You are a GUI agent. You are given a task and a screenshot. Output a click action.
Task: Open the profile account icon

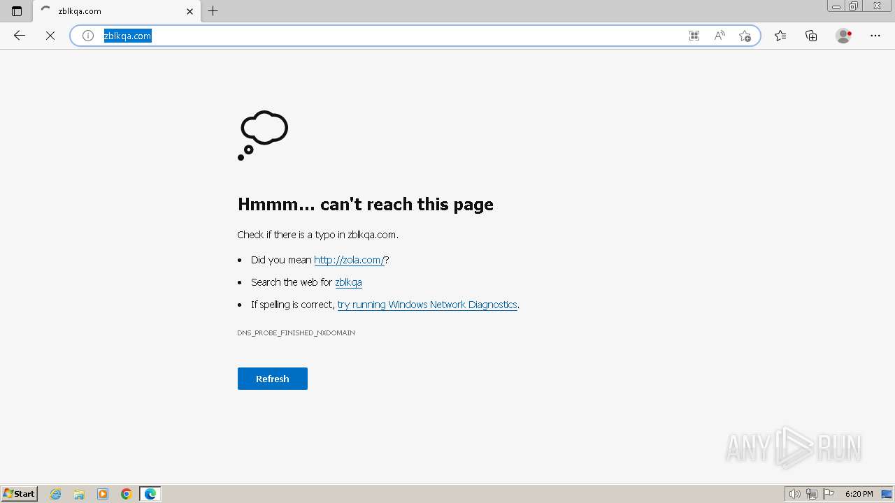coord(843,36)
